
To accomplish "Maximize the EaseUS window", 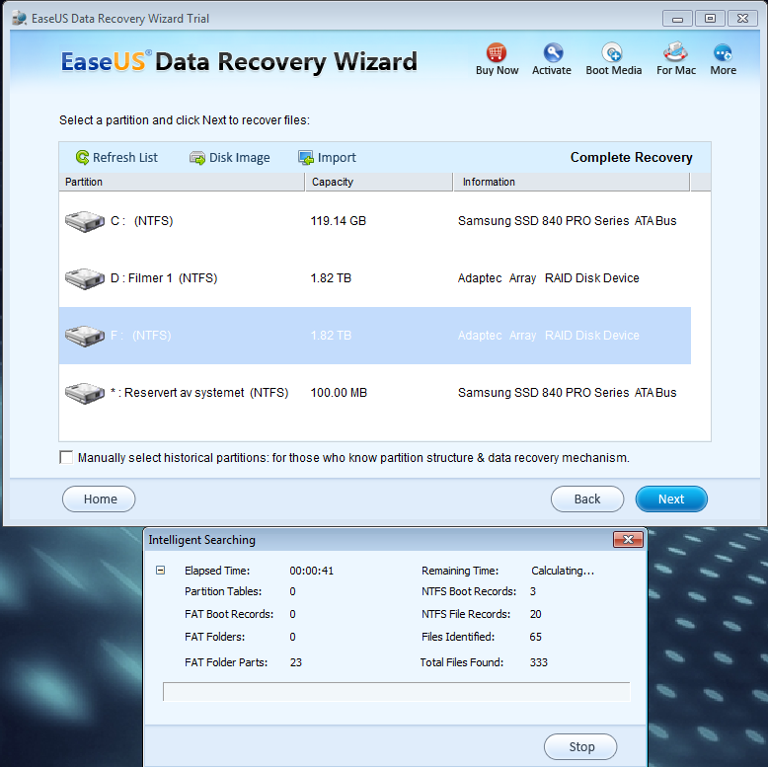I will 710,19.
